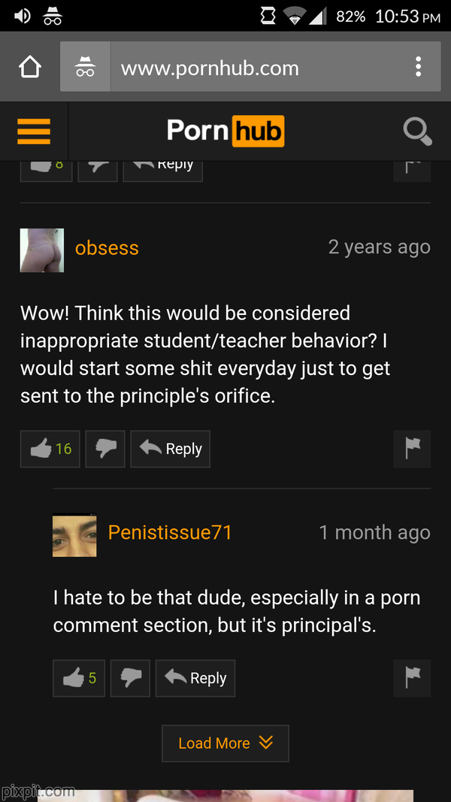Tap the Penistissue71 avatar thumbnail
Image resolution: width=451 pixels, height=802 pixels.
coord(74,535)
